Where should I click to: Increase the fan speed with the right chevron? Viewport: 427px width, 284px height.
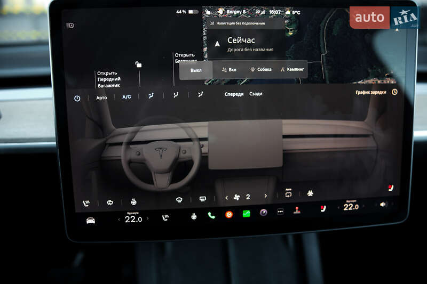click(266, 196)
